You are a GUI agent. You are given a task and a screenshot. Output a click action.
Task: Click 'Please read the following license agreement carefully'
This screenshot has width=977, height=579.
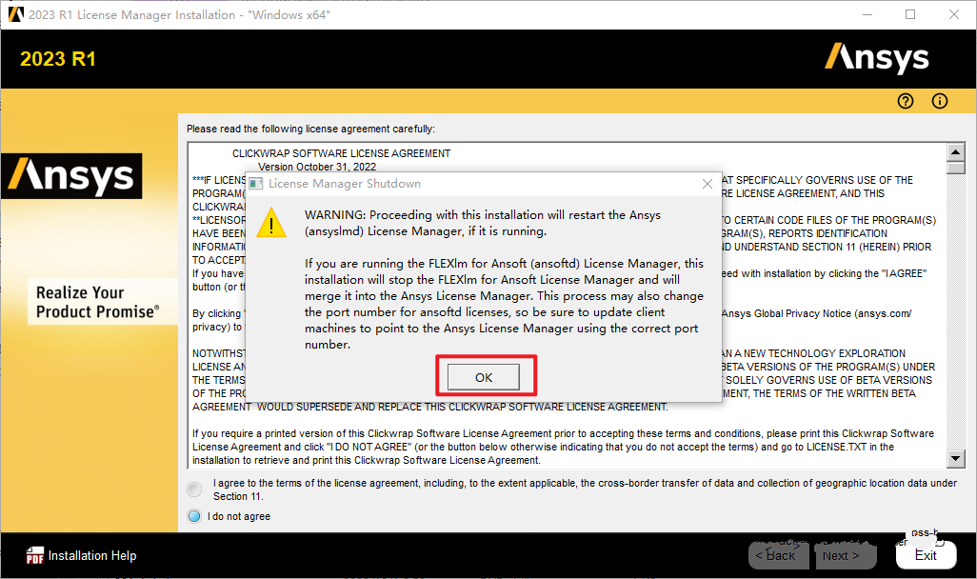click(x=311, y=129)
